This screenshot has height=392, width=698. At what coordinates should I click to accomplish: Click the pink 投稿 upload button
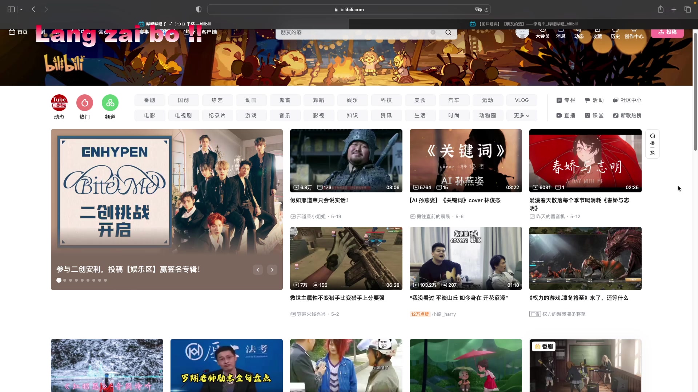point(667,32)
